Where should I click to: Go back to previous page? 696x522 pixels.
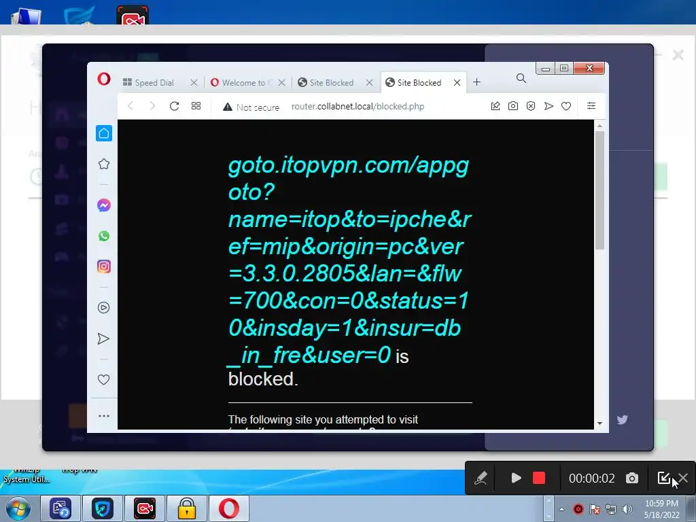(130, 106)
